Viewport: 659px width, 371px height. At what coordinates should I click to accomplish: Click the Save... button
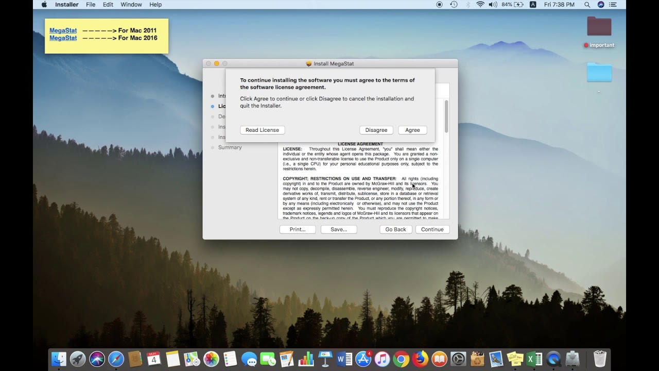pos(339,229)
